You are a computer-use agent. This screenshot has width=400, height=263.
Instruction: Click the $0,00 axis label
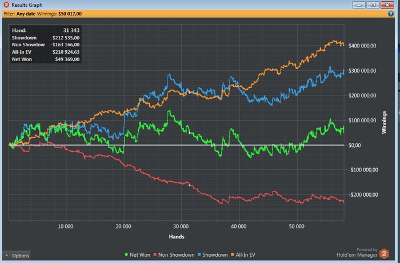[355, 145]
